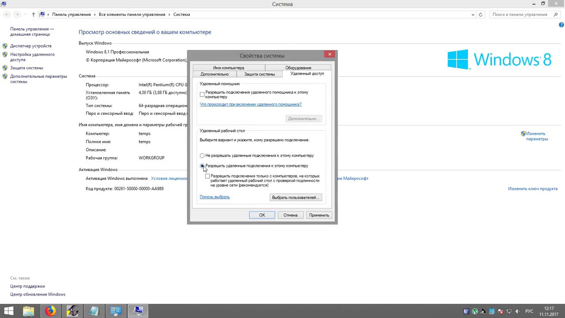The image size is (565, 318).
Task: Click the blue square tray icon next to uTorrent
Action: (x=467, y=311)
